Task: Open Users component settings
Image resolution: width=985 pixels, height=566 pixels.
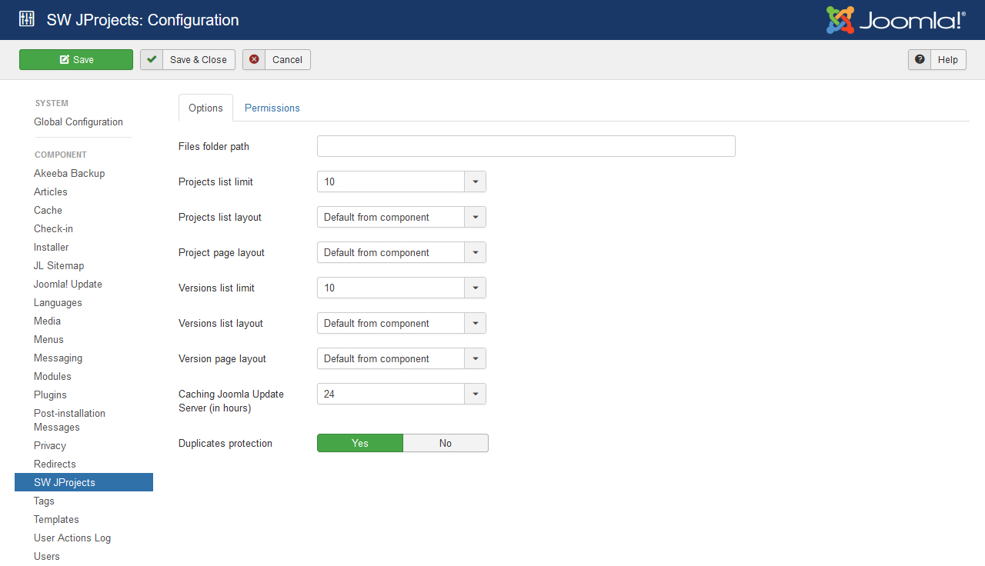Action: [x=47, y=556]
